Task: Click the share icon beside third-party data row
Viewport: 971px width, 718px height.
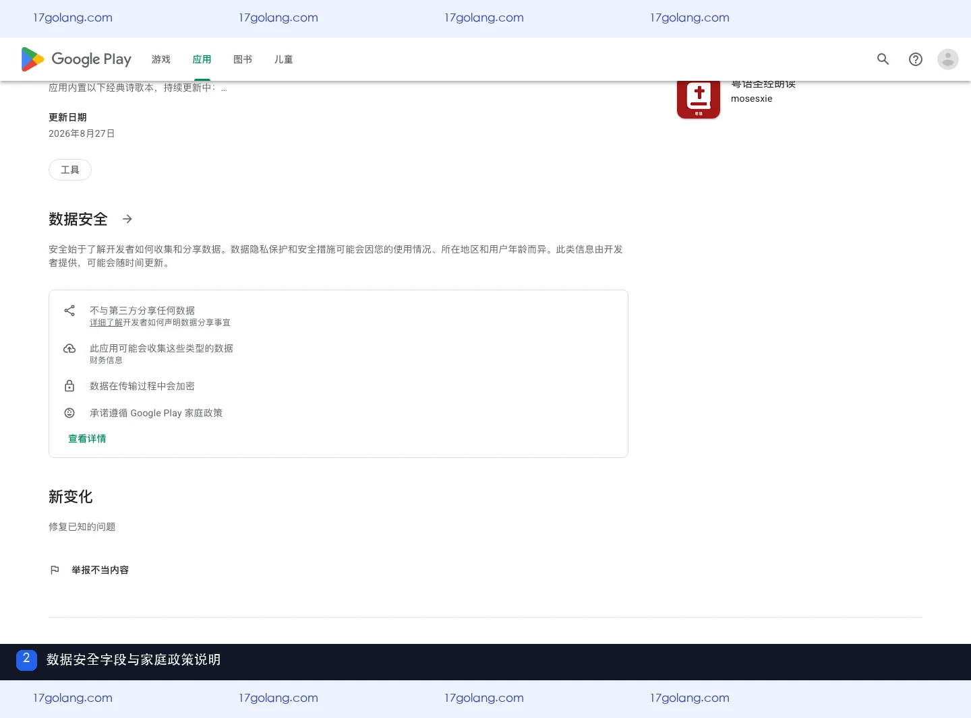Action: click(69, 311)
